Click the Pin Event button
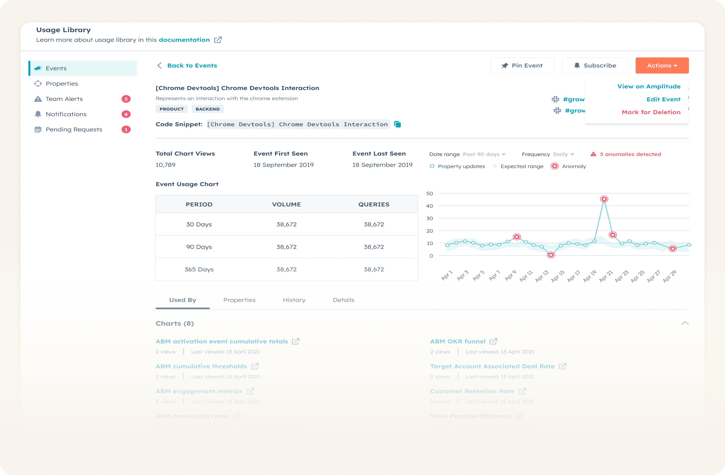Image resolution: width=725 pixels, height=475 pixels. (522, 66)
